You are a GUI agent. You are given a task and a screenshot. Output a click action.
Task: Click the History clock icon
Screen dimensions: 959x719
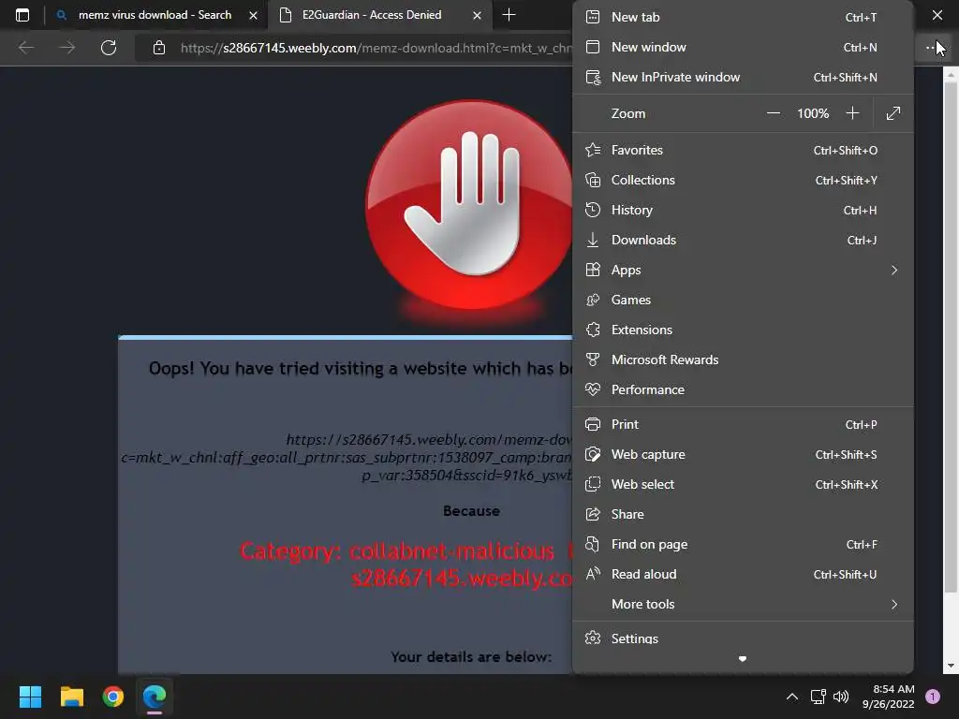point(593,210)
